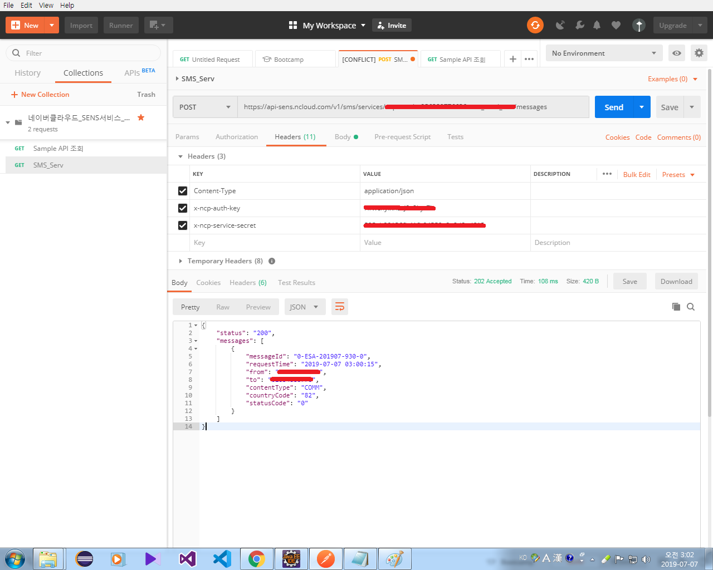713x570 pixels.
Task: Open the user avatar menu
Action: (639, 25)
